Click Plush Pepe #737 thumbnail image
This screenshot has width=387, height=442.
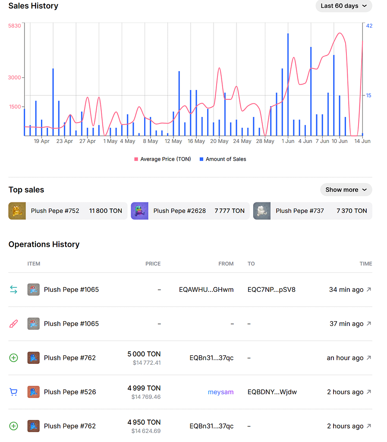click(262, 211)
